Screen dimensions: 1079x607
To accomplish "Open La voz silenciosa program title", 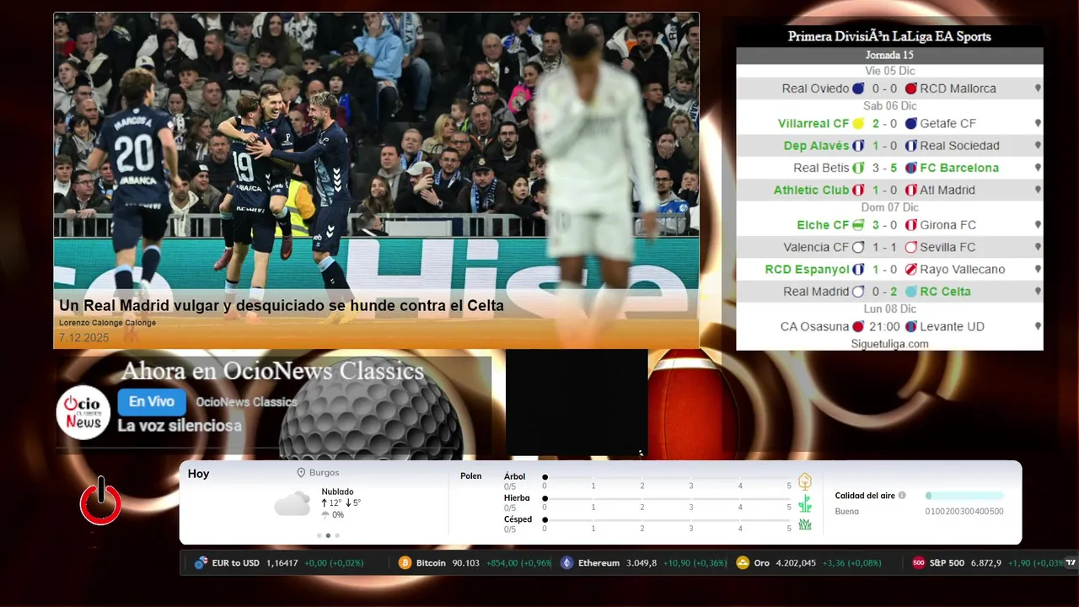I will pyautogui.click(x=180, y=426).
